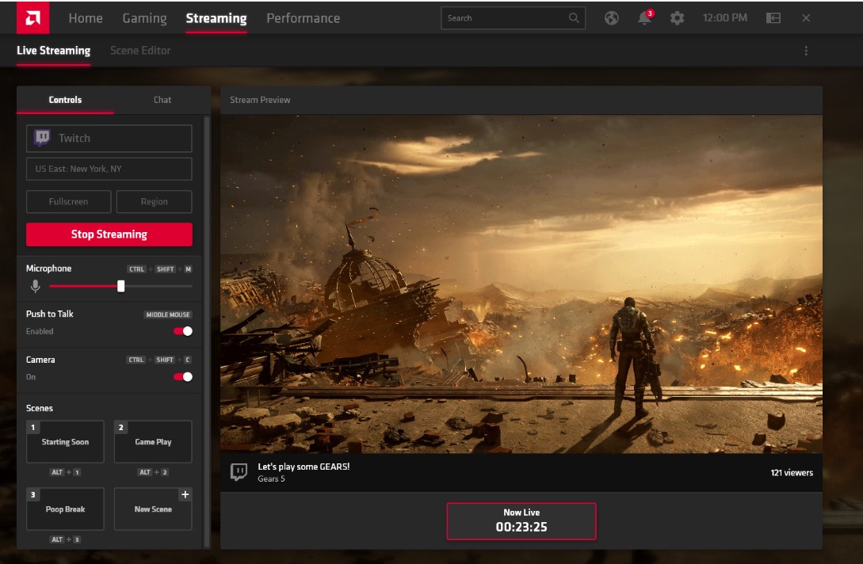Viewport: 863px width, 564px height.
Task: Create a New Scene
Action: coord(153,509)
